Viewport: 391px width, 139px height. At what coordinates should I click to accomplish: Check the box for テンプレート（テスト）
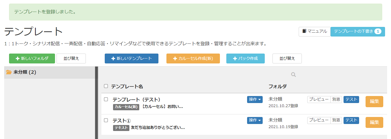pos(106,99)
